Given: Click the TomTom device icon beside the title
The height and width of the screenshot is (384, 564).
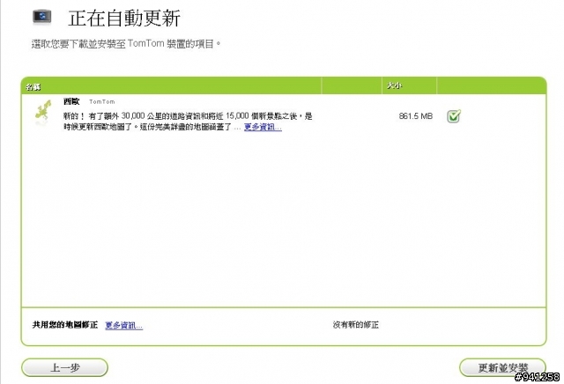Looking at the screenshot, I should [x=42, y=17].
